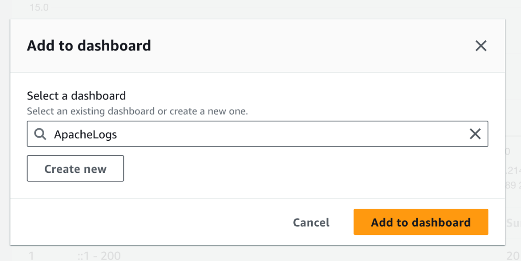
Task: Click the magnifying glass search icon
Action: [x=40, y=134]
